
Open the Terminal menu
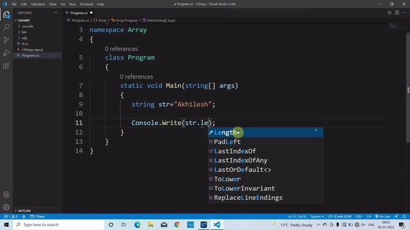[86, 4]
